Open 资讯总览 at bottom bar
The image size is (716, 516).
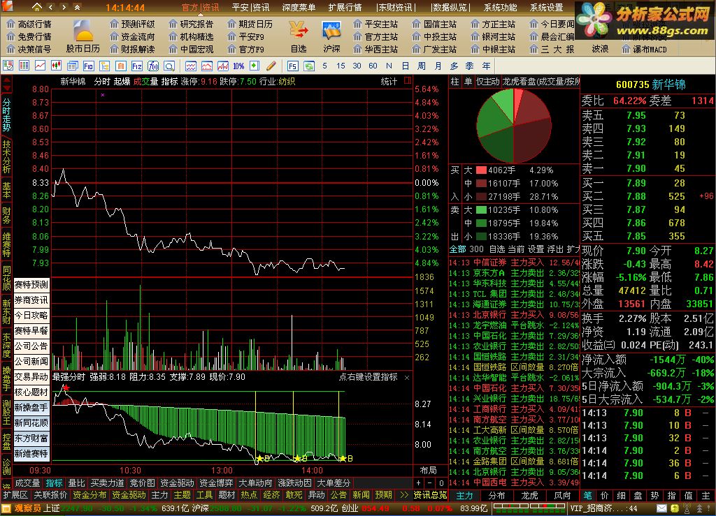pos(430,494)
